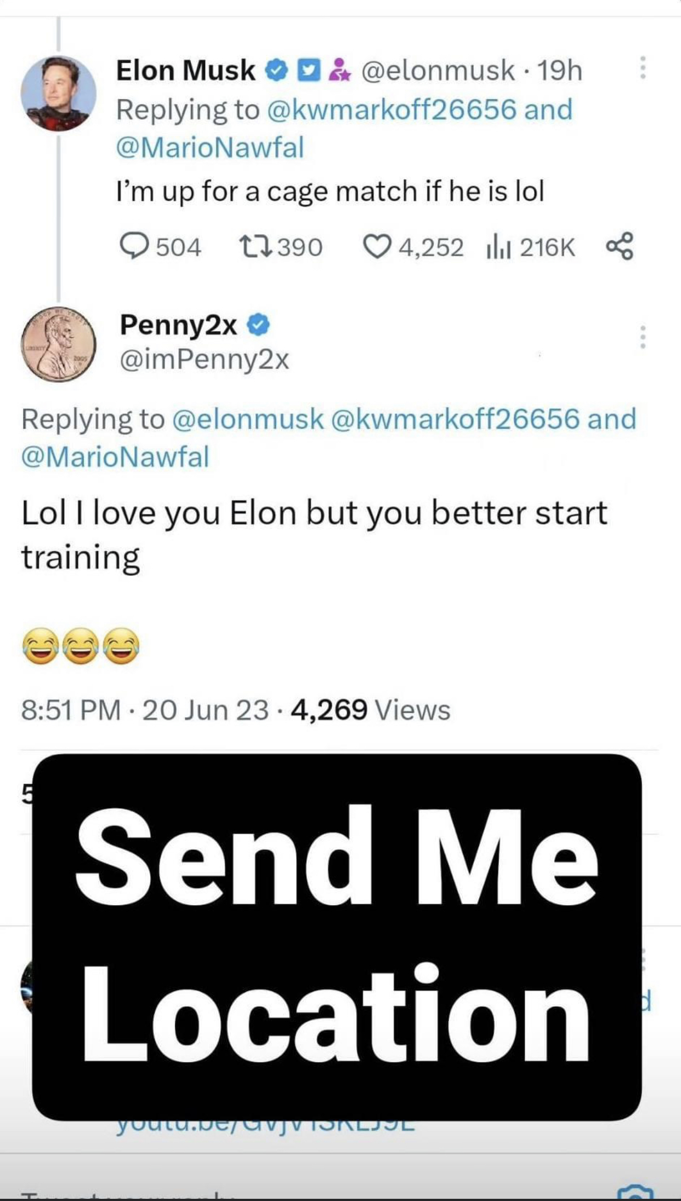Click the 8:51 PM 20 Jun 23 timestamp
This screenshot has height=1201, width=681.
[145, 710]
